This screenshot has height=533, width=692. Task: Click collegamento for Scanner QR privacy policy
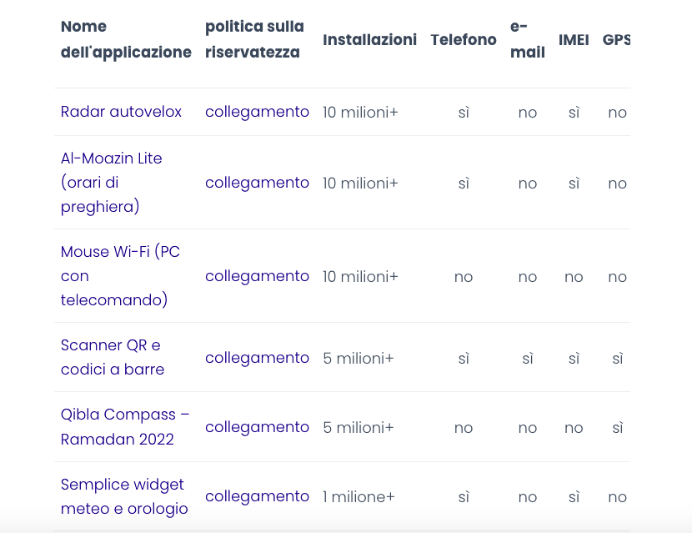(257, 357)
